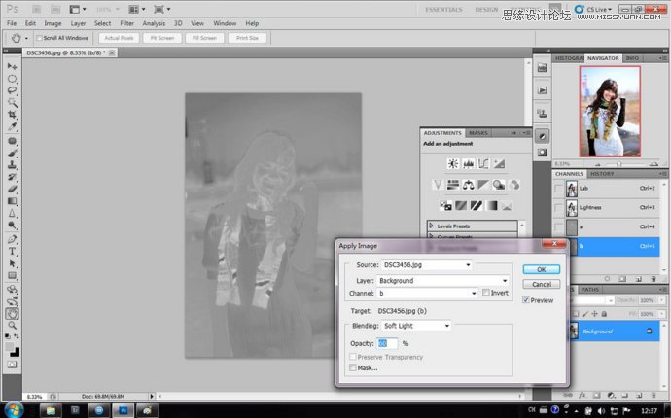The width and height of the screenshot is (671, 418).
Task: Click the Cancel button
Action: [541, 285]
